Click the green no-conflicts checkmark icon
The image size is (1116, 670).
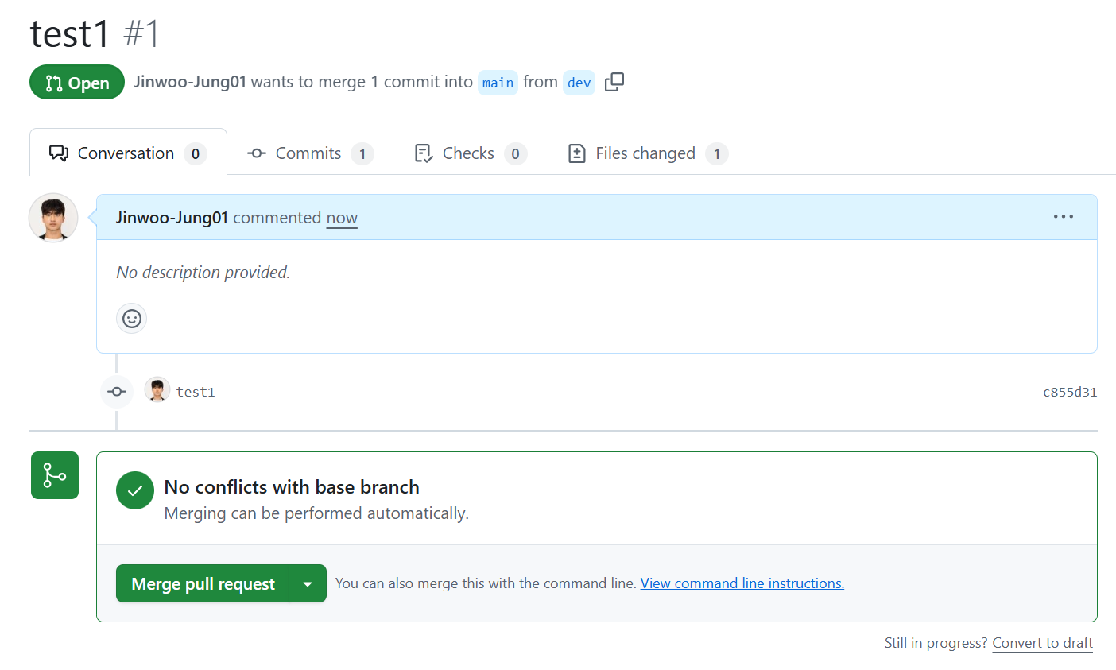click(x=135, y=490)
